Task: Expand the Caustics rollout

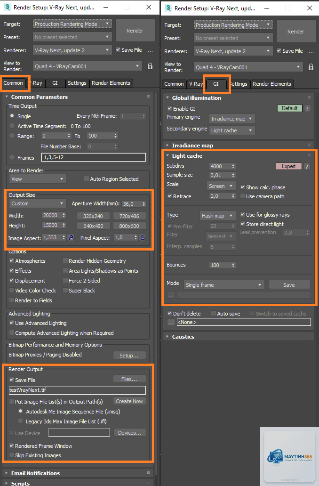Action: pos(183,337)
